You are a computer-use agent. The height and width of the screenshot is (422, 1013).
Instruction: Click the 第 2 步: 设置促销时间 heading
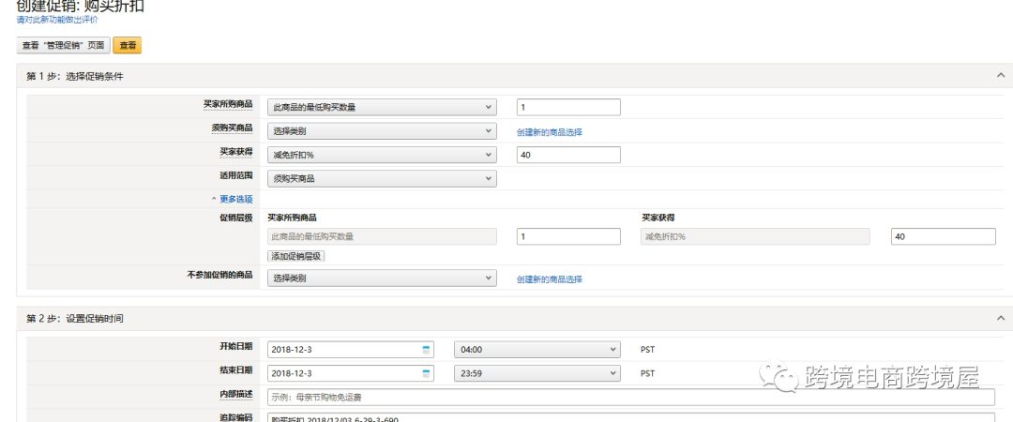coord(74,319)
